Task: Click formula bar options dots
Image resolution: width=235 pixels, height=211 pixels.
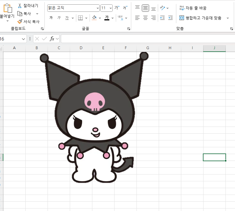Action: coord(30,39)
